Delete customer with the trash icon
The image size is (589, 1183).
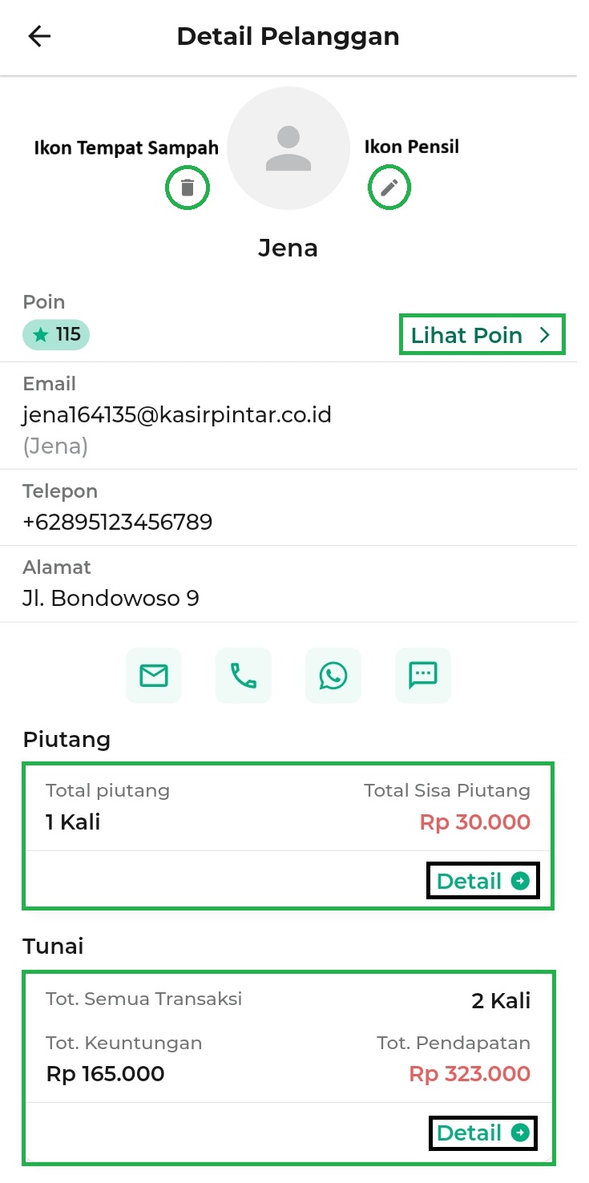188,188
